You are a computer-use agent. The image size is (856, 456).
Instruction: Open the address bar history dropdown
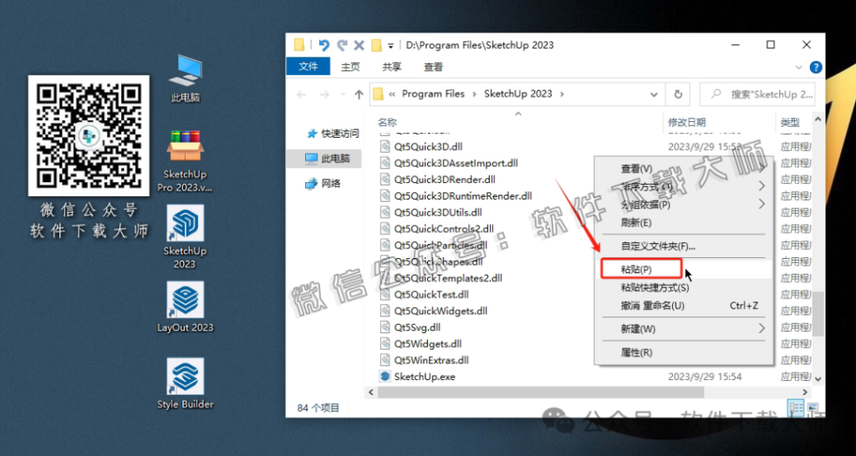click(x=654, y=94)
